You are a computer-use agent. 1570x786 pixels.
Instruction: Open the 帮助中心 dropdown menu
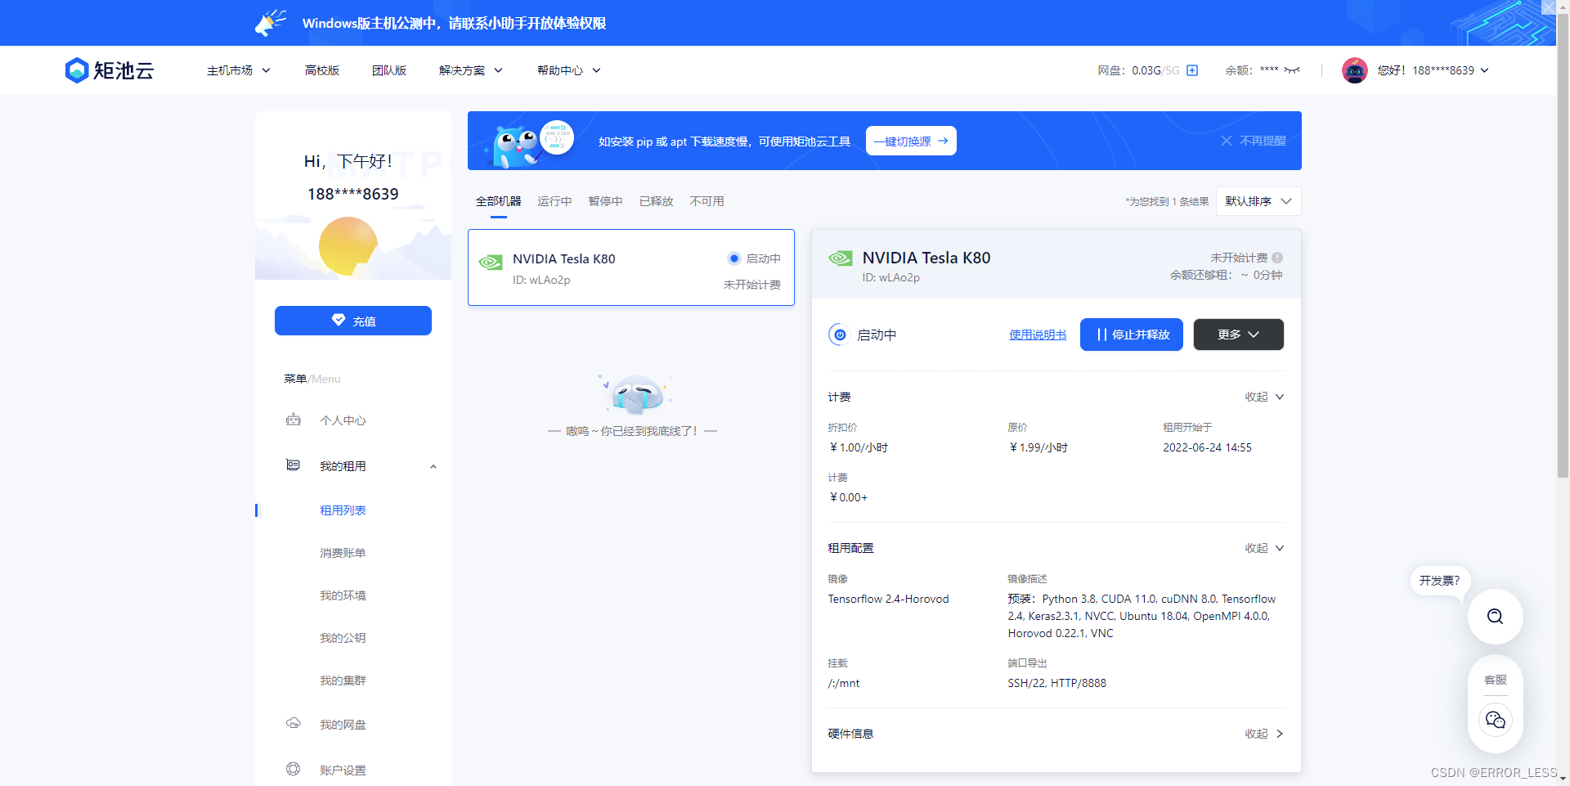point(569,70)
